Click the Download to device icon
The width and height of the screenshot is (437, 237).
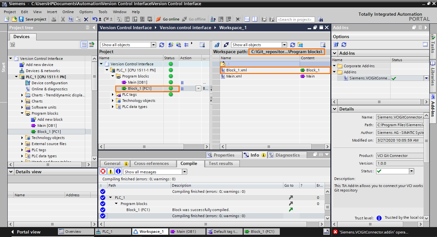(x=127, y=19)
